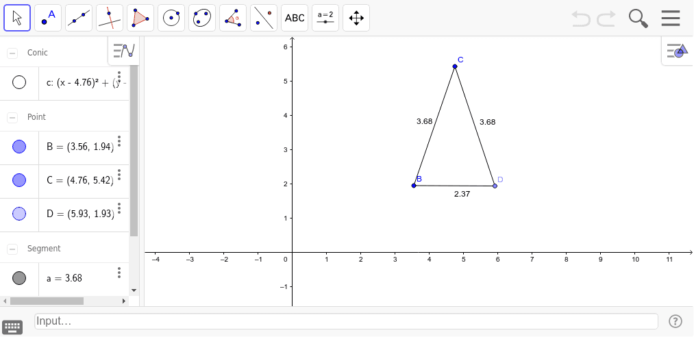This screenshot has width=694, height=337.
Task: Select the Move arrow tool
Action: click(x=17, y=18)
